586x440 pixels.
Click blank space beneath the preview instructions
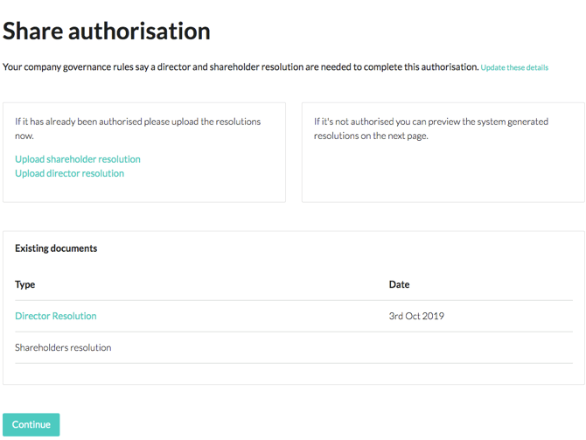pos(443,173)
